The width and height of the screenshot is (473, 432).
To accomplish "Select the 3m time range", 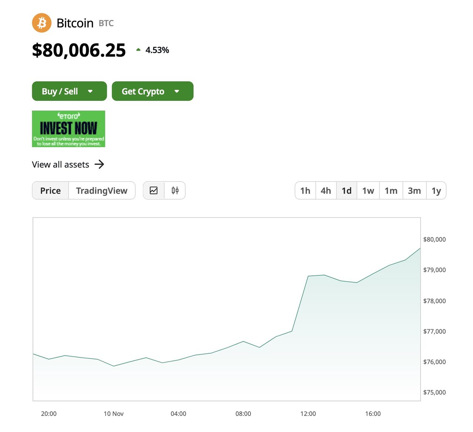I will 415,191.
